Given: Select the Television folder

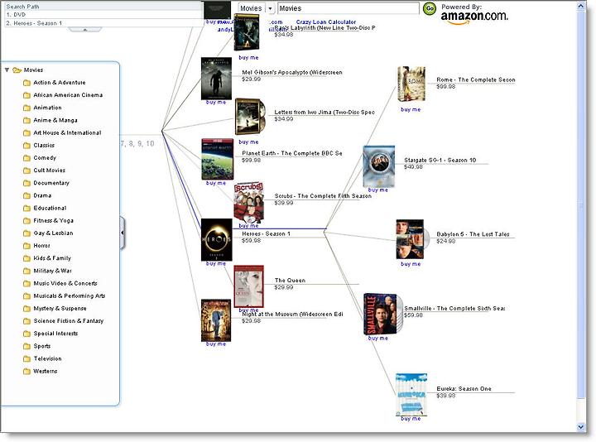Looking at the screenshot, I should pos(42,358).
